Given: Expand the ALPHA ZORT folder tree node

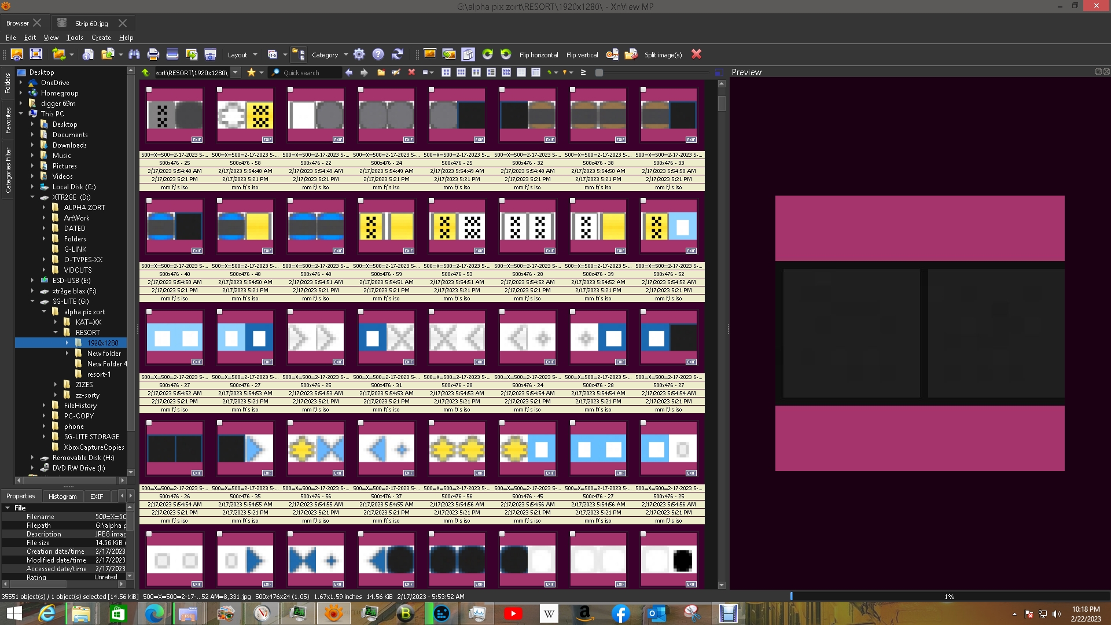Looking at the screenshot, I should click(44, 208).
